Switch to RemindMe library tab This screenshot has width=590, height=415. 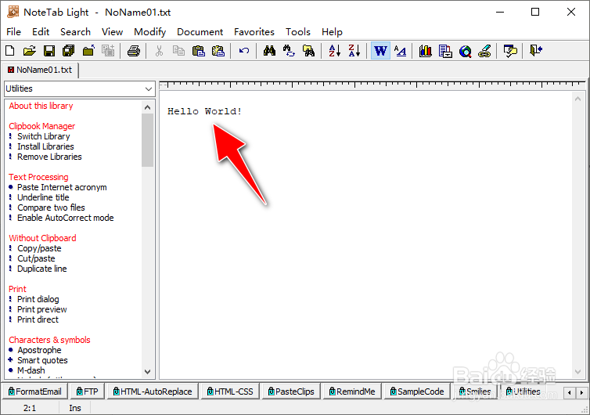point(352,392)
